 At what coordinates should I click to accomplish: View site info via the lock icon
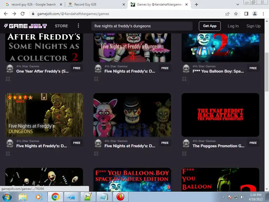pyautogui.click(x=33, y=14)
